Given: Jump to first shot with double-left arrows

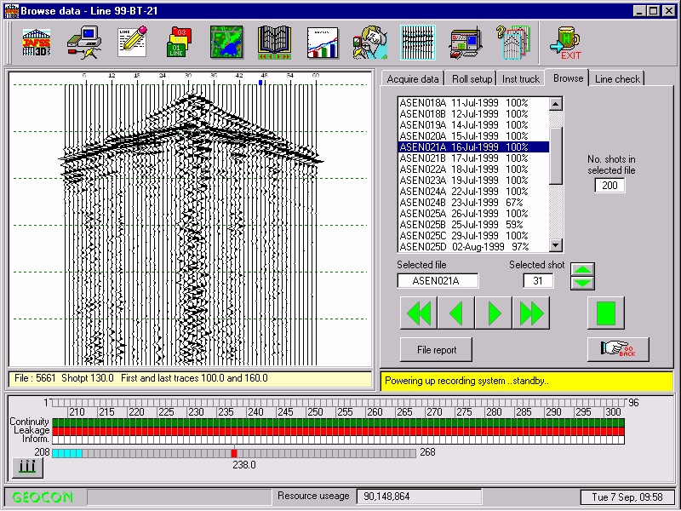Looking at the screenshot, I should (x=419, y=313).
